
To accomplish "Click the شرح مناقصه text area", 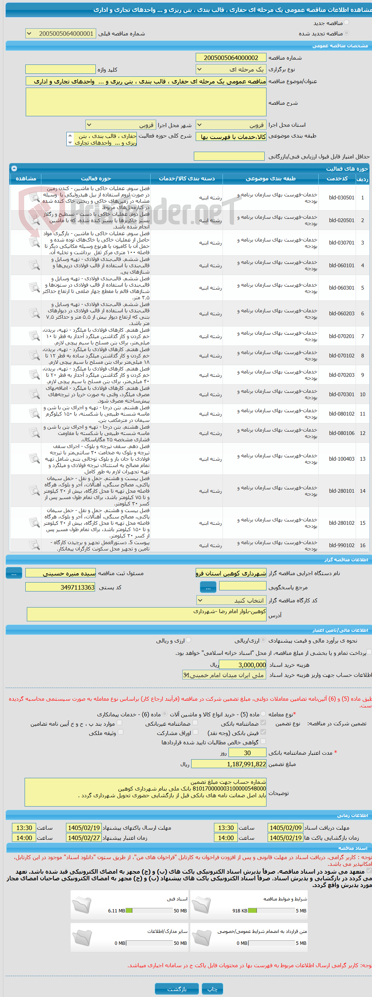I will click(146, 102).
